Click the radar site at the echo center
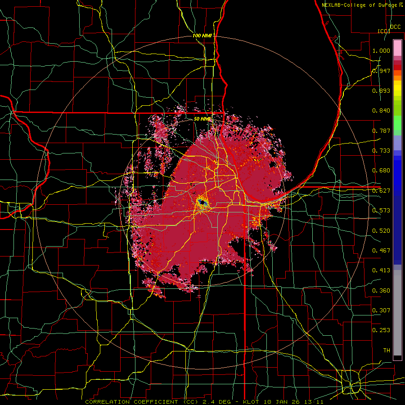Viewport: 405px width, 405px height. [202, 202]
